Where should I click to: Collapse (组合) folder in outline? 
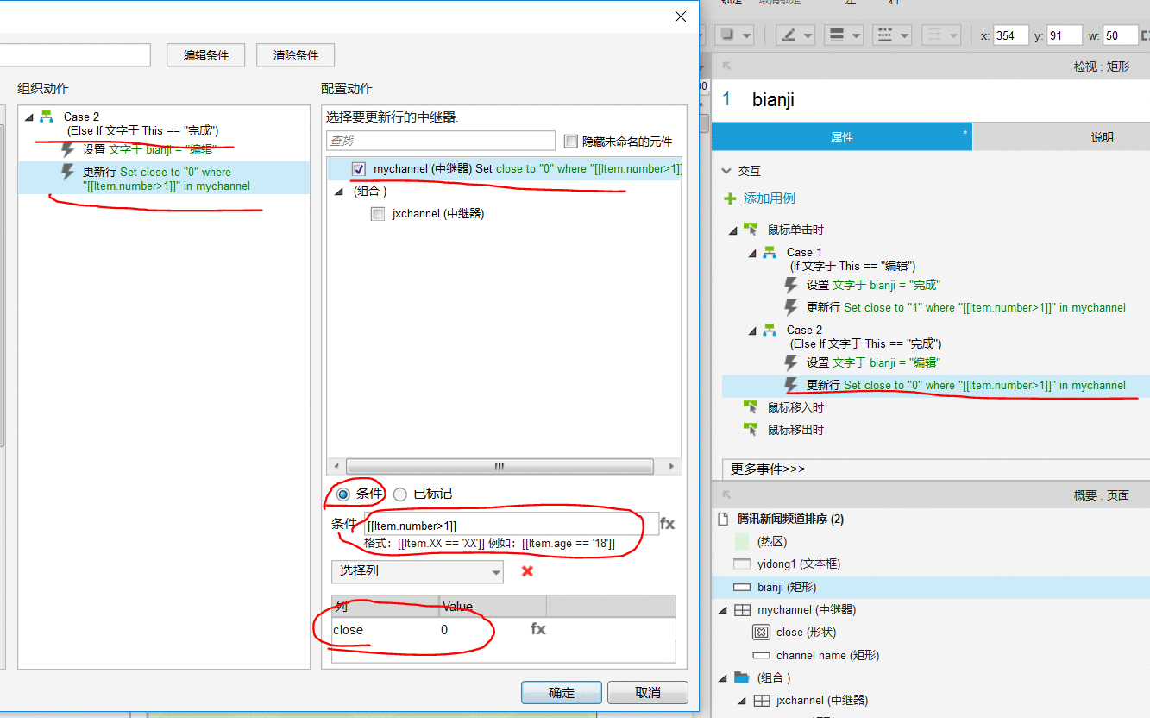click(x=723, y=677)
